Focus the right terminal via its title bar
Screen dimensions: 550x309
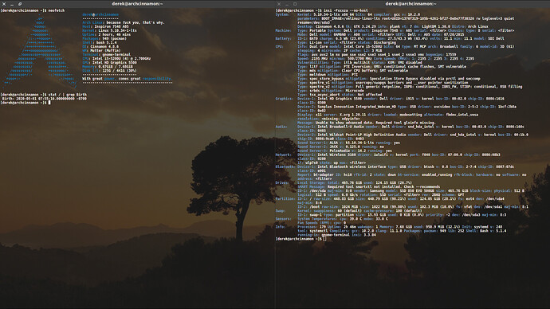[x=411, y=4]
